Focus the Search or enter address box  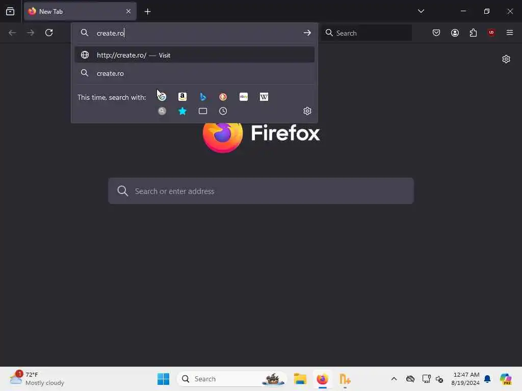pyautogui.click(x=261, y=191)
